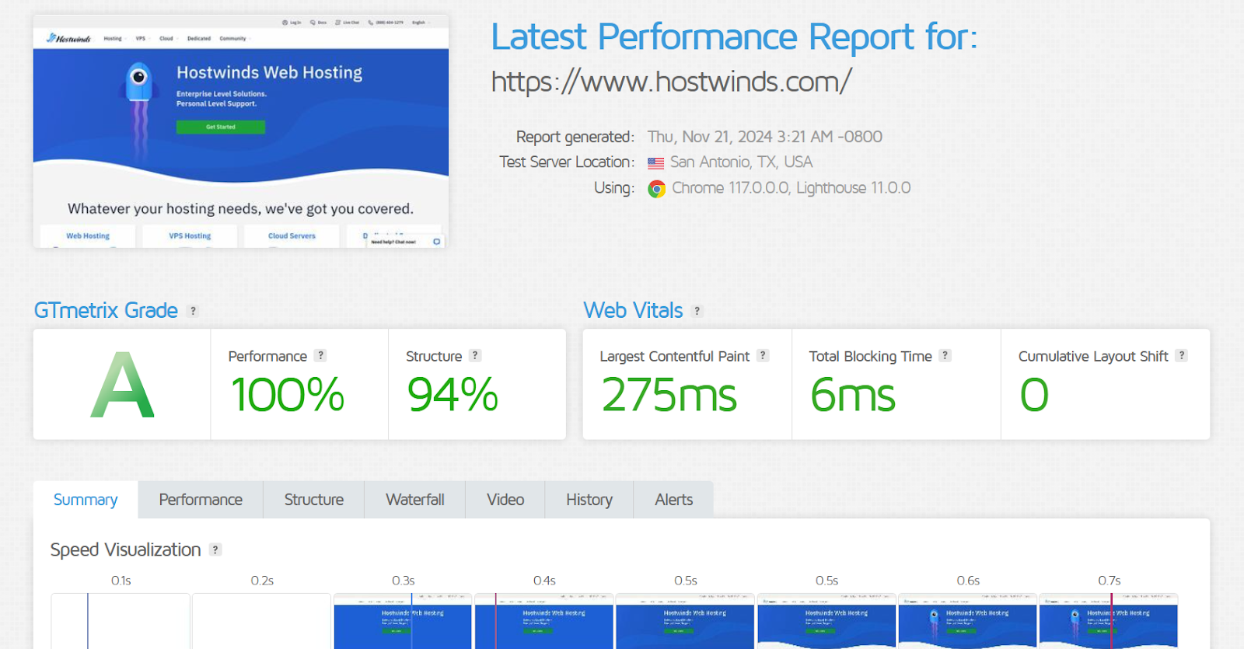Screen dimensions: 1244x649
Task: Click the Speed Visualization heading
Action: pos(126,550)
